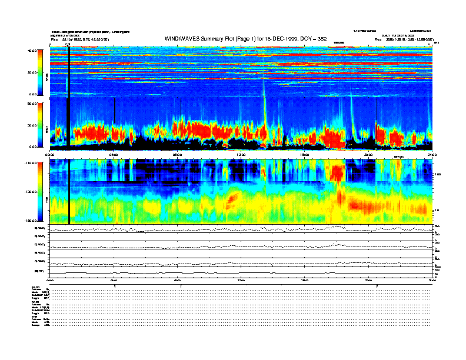Click the RAD2 color scale bar

pyautogui.click(x=40, y=72)
